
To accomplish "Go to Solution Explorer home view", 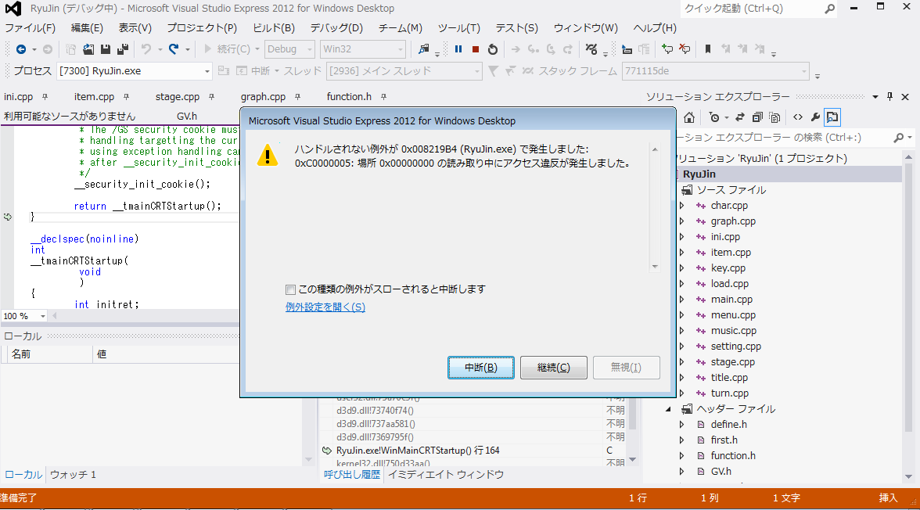I will click(689, 117).
